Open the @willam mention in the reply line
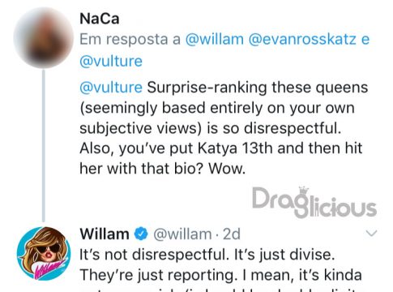Screen dimensions: 393x292 (x=215, y=40)
